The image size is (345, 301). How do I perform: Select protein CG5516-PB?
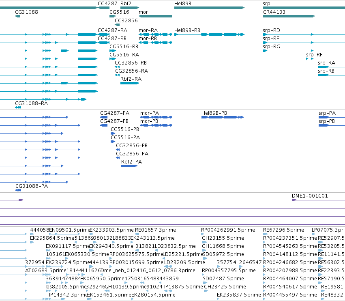[x=125, y=129]
